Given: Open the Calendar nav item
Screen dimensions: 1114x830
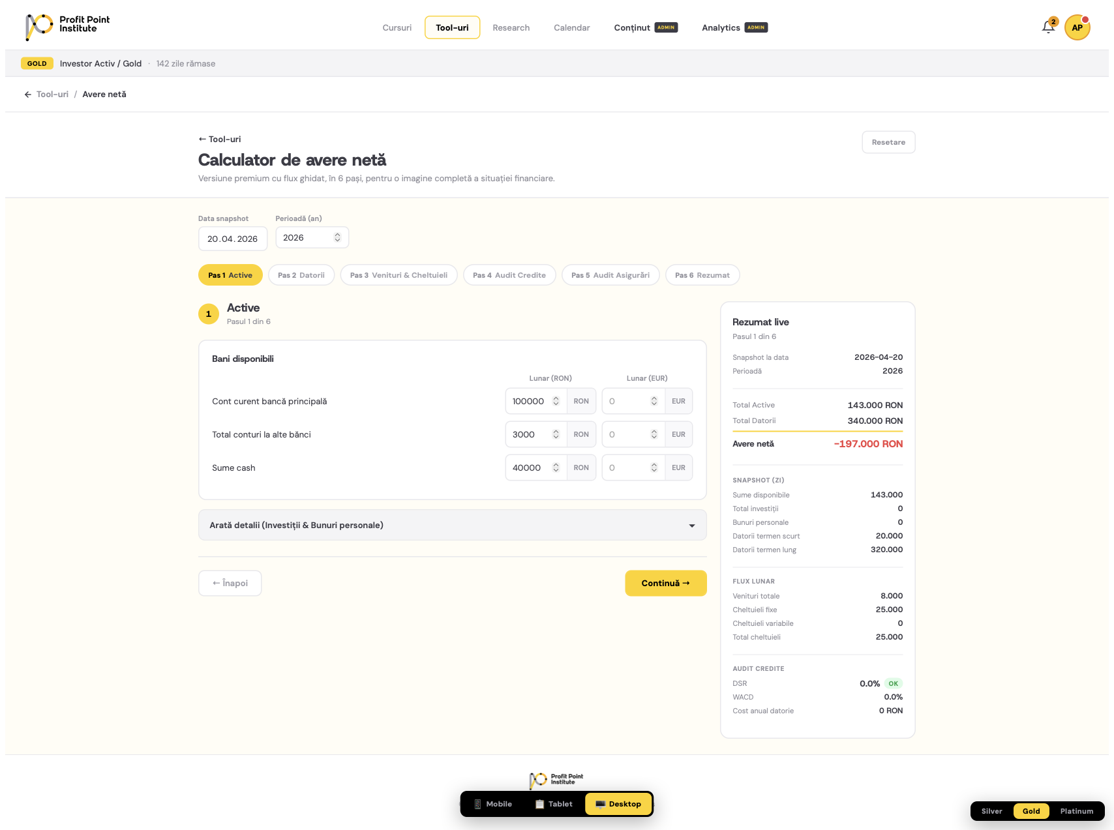Looking at the screenshot, I should pos(571,27).
